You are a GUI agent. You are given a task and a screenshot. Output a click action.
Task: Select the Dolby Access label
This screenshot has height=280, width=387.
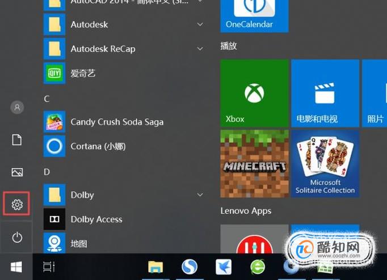pos(96,219)
